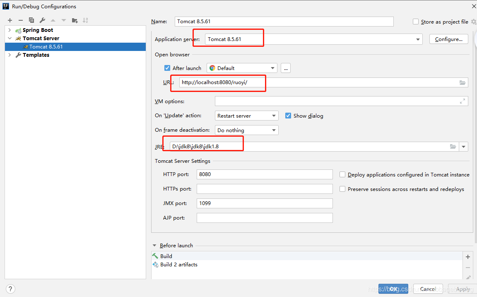
Task: Open On 'Update' action Restart server dropdown
Action: point(246,116)
